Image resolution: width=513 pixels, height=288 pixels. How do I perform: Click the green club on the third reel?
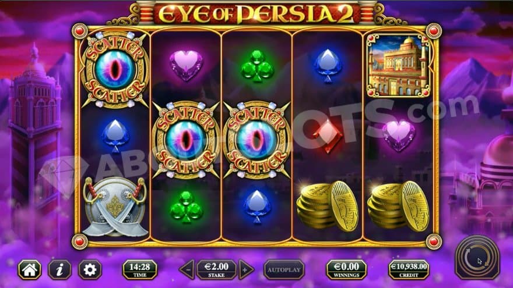coord(257,66)
